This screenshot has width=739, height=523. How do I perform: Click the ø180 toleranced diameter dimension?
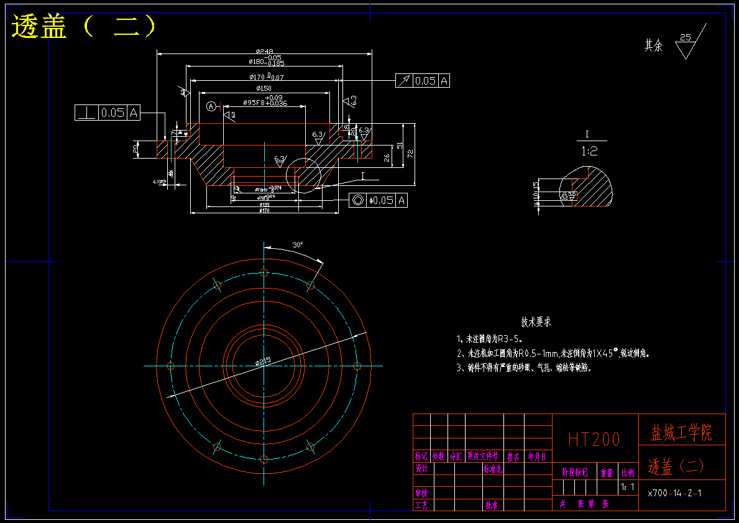(266, 60)
